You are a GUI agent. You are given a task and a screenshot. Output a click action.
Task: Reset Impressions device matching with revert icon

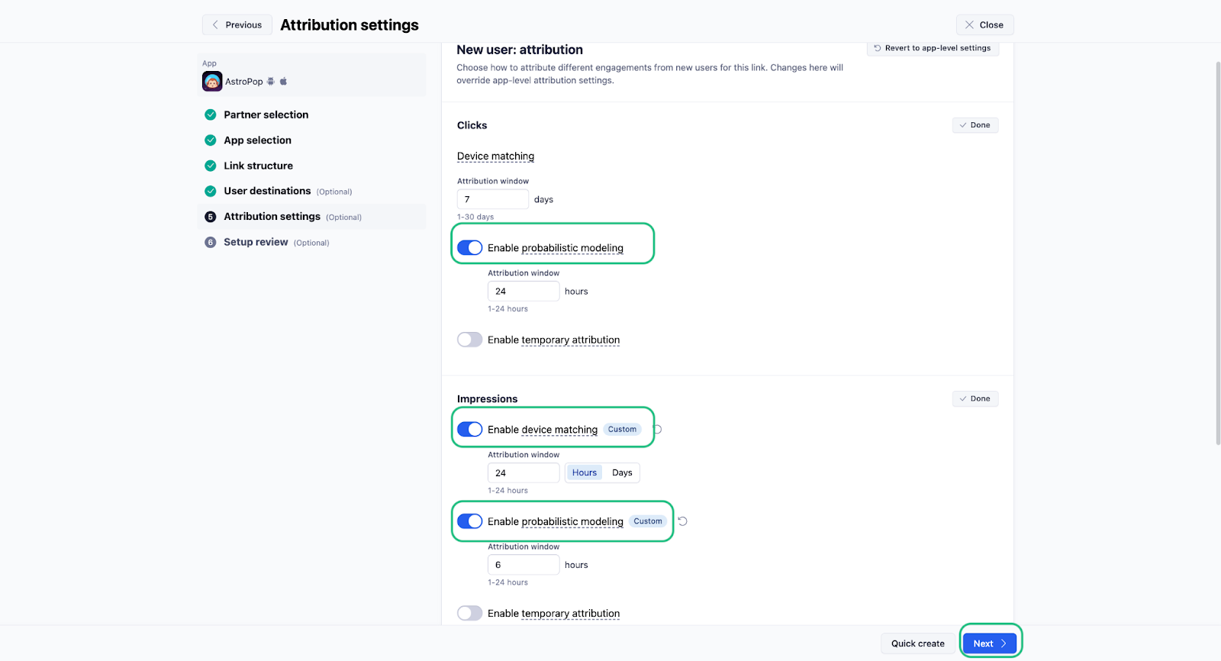click(x=658, y=430)
